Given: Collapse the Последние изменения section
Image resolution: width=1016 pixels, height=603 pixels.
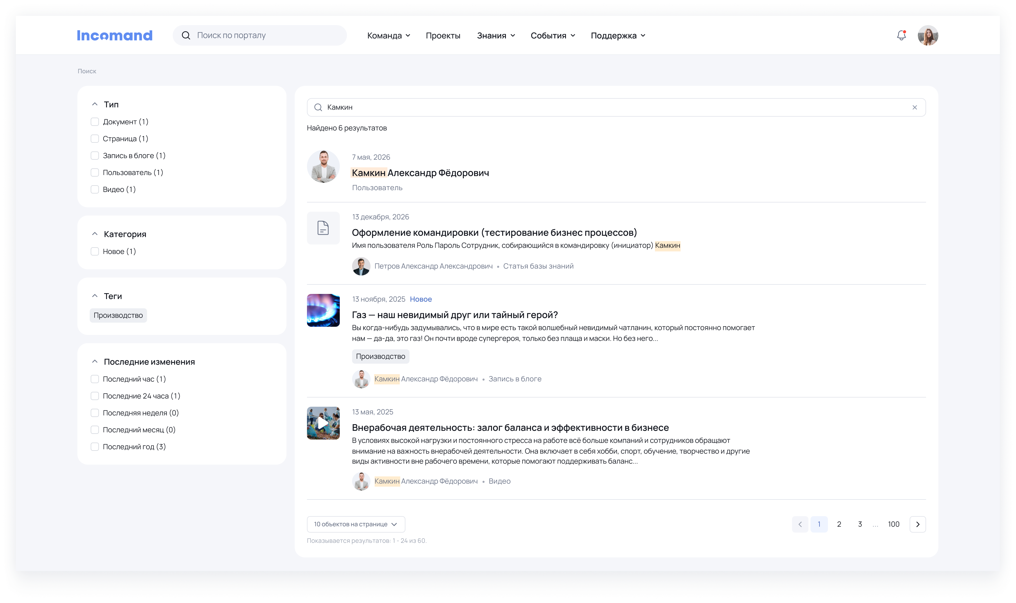Looking at the screenshot, I should (x=95, y=362).
